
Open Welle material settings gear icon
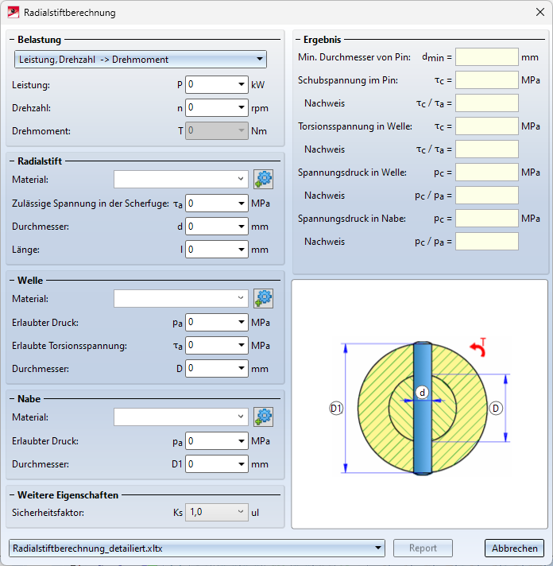263,299
